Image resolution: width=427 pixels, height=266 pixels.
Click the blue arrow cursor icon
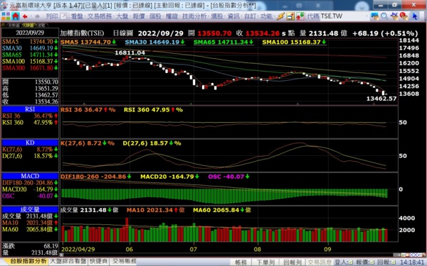415,16
